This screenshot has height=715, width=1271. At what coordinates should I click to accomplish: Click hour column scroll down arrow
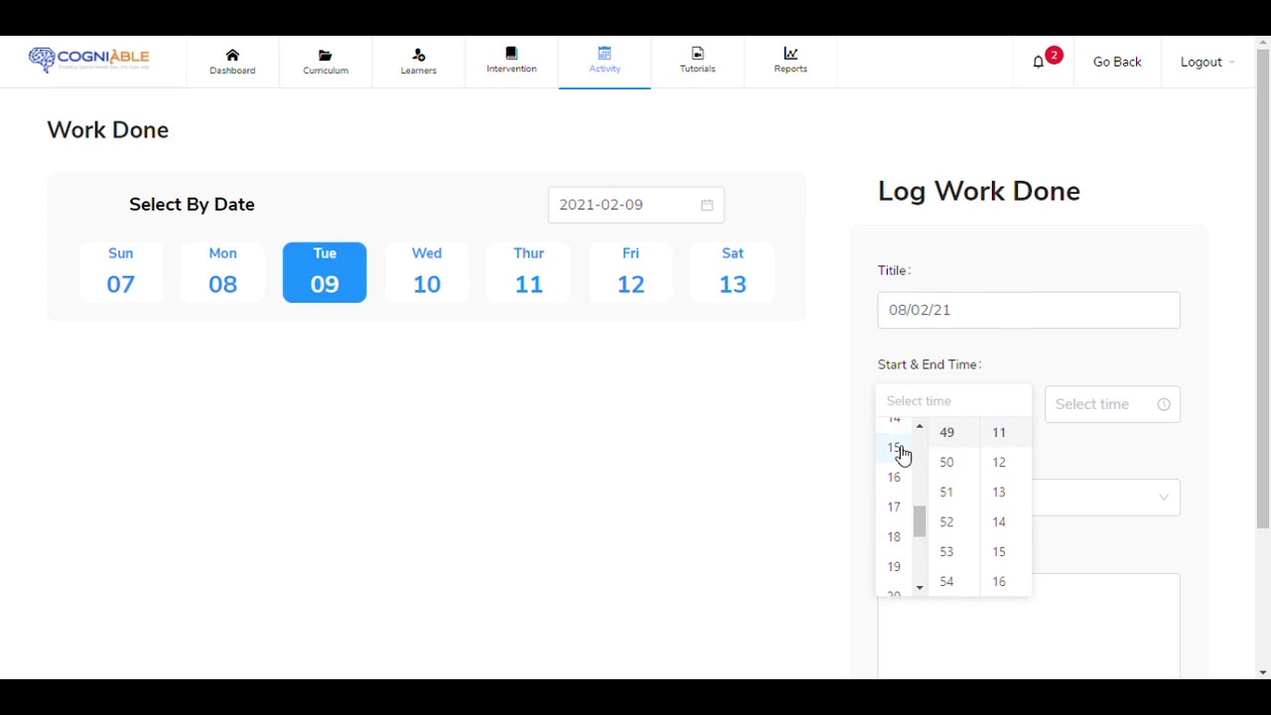click(x=919, y=588)
